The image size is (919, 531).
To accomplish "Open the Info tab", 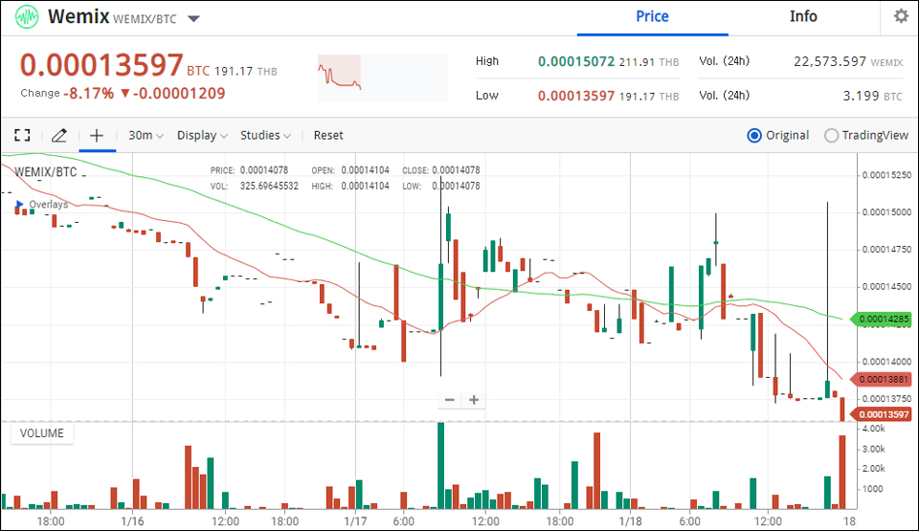I will (803, 16).
